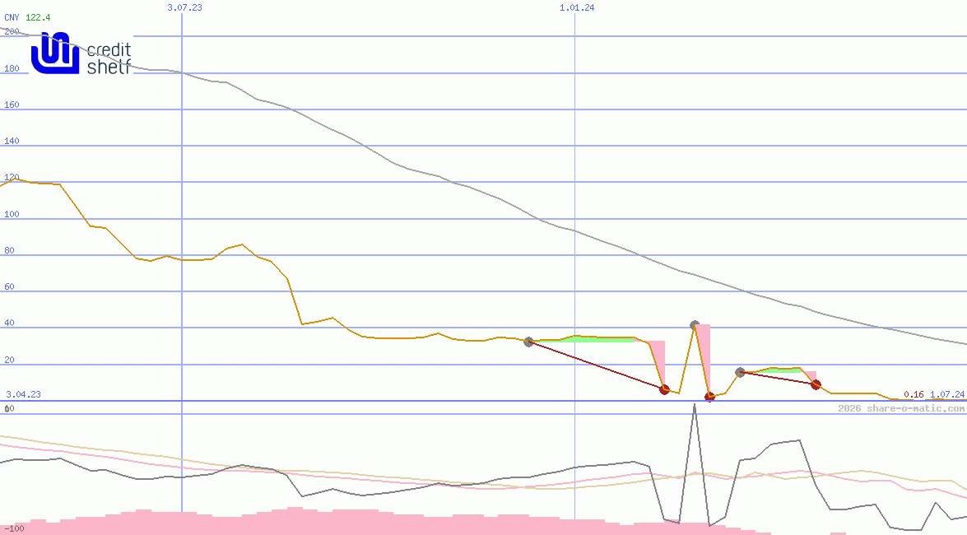The width and height of the screenshot is (967, 535).
Task: Click the long green shaded area near 35
Action: (x=601, y=338)
